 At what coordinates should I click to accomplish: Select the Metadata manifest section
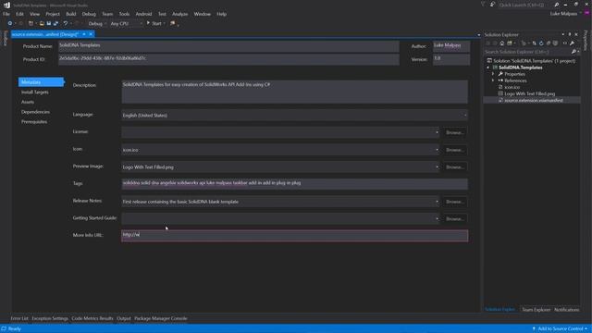coord(41,82)
